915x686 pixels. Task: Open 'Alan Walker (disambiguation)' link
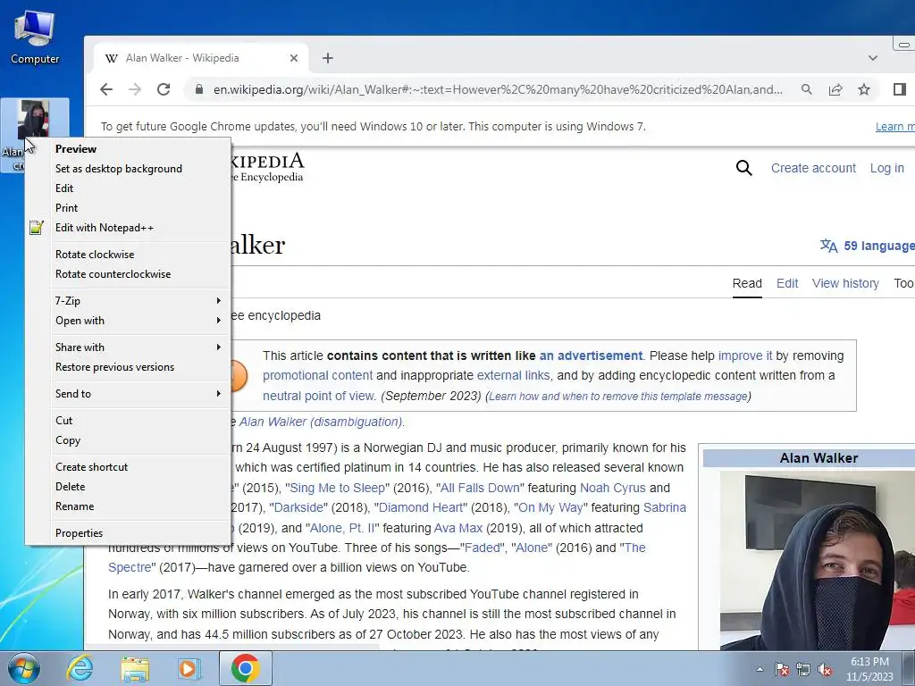point(321,422)
